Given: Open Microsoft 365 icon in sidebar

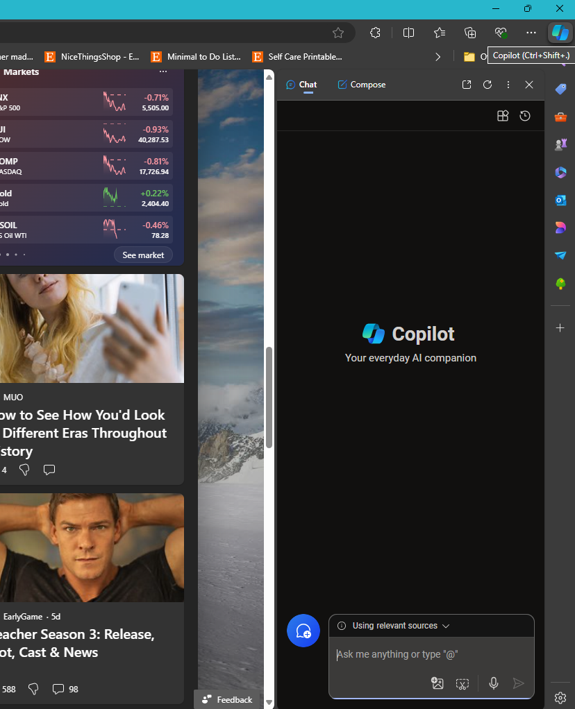Looking at the screenshot, I should [560, 172].
